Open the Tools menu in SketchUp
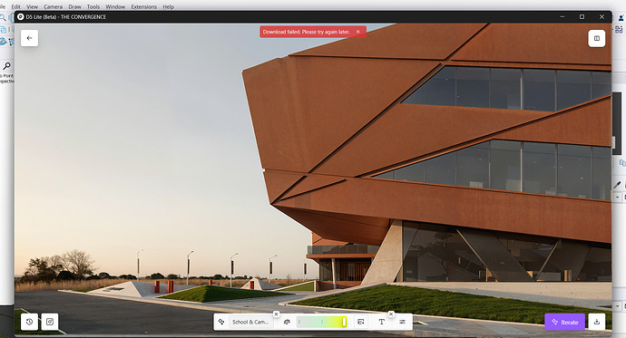Image resolution: width=626 pixels, height=338 pixels. click(x=93, y=6)
